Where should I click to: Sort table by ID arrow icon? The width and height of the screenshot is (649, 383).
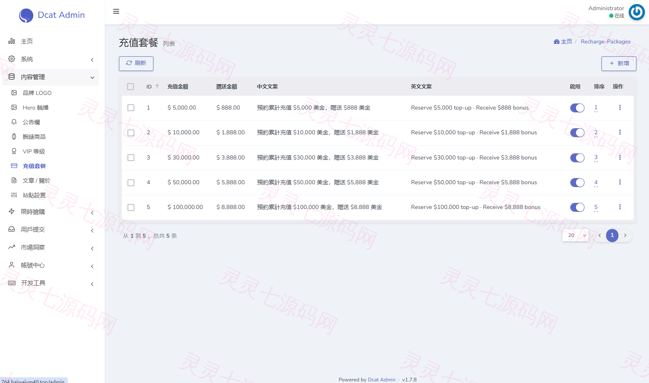coord(157,86)
